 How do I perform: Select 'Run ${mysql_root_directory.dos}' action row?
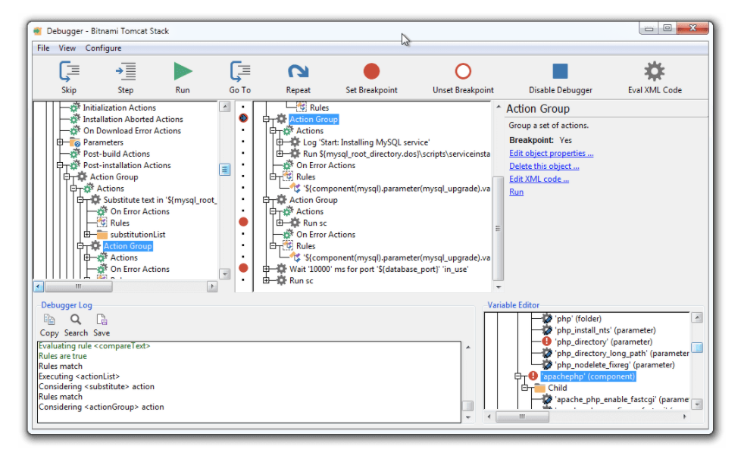point(397,154)
